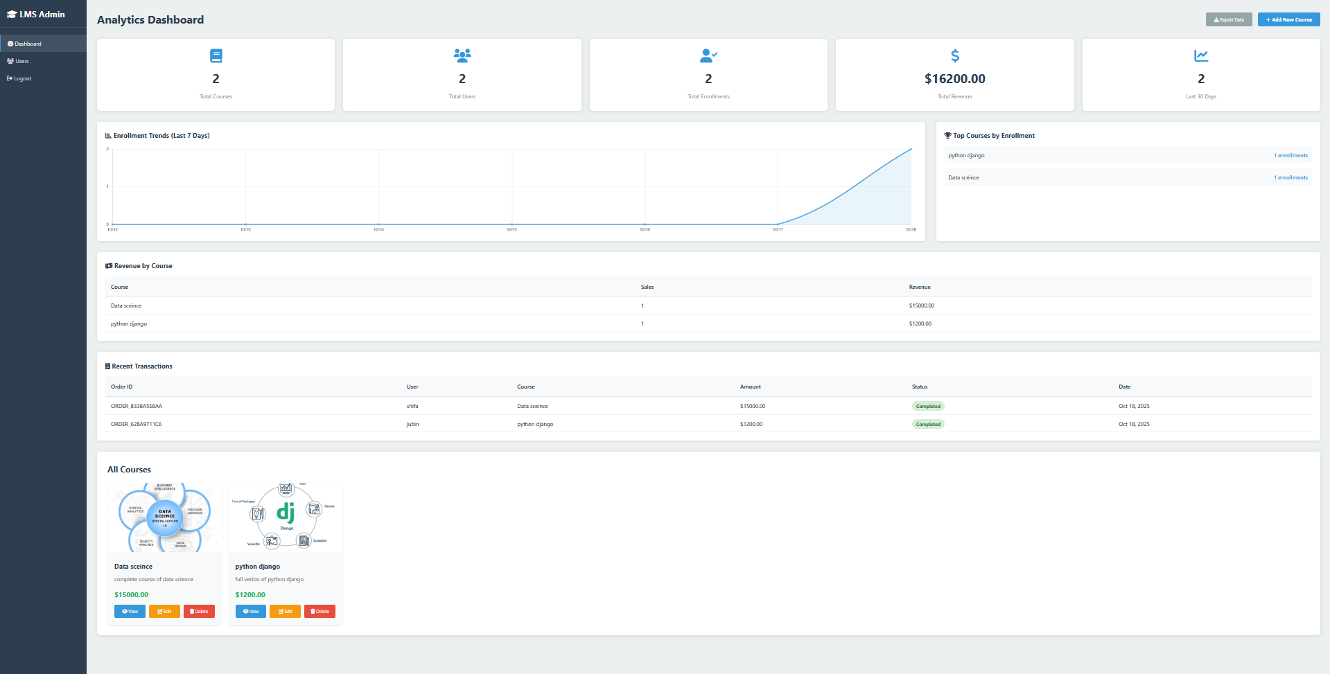
Task: Click the Last 30 Days chart icon
Action: pos(1201,55)
